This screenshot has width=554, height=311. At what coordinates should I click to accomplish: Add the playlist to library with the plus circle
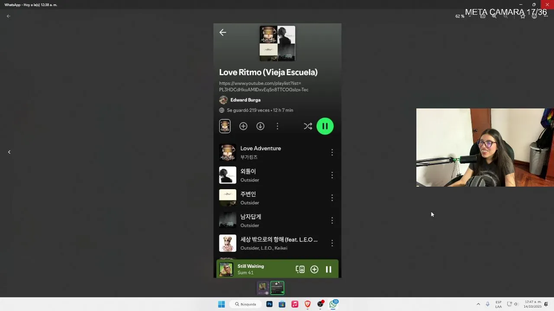pos(243,126)
